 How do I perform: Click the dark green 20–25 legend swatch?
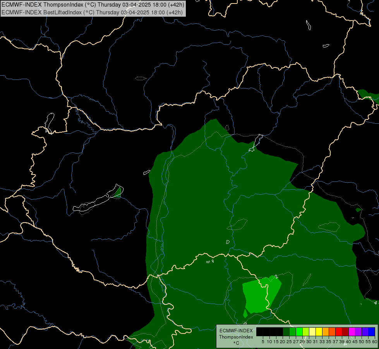286,332
